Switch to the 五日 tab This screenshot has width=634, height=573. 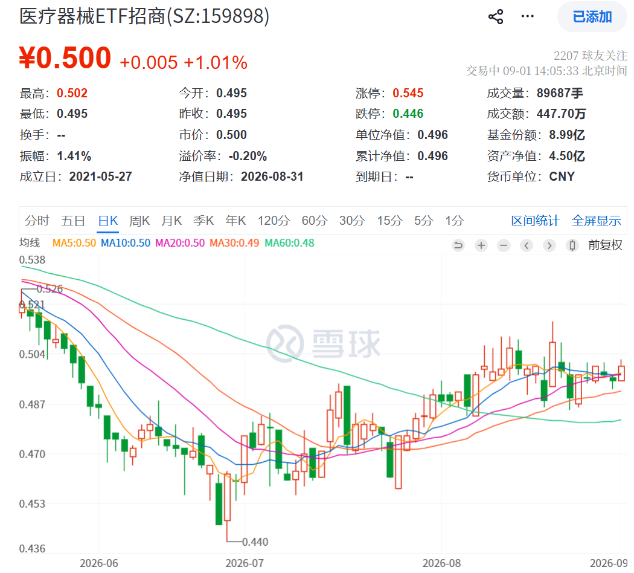click(73, 221)
